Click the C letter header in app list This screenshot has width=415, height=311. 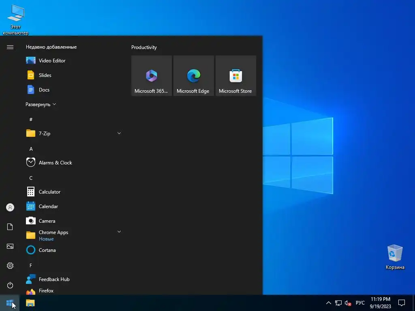pyautogui.click(x=31, y=178)
